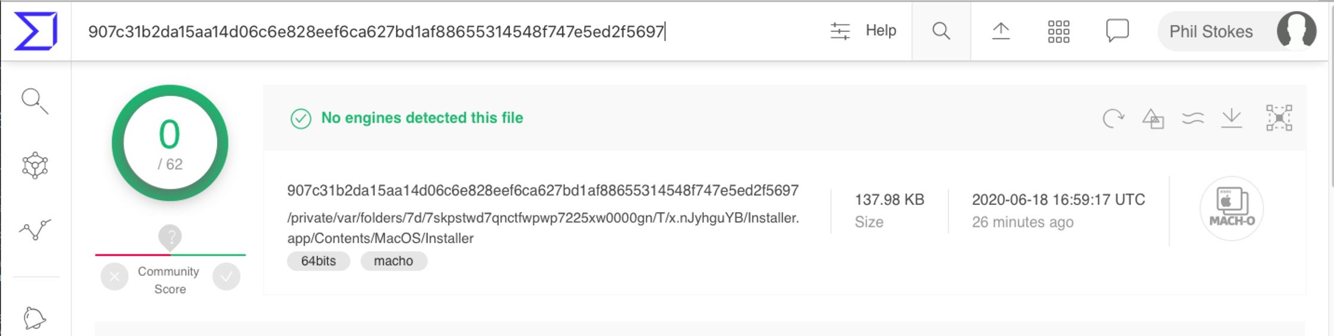This screenshot has height=336, width=1334.
Task: Click the Help link
Action: (x=881, y=30)
